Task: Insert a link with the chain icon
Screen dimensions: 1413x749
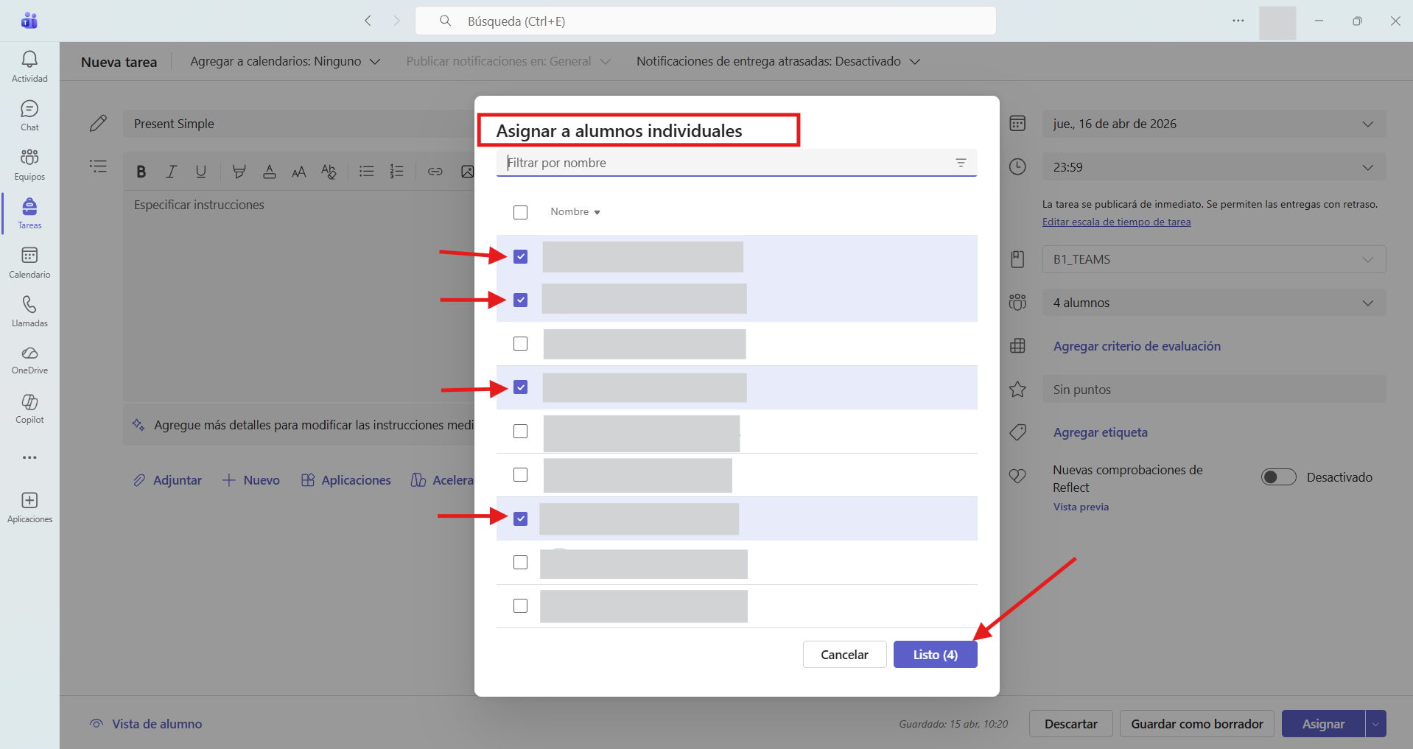Action: pos(435,172)
